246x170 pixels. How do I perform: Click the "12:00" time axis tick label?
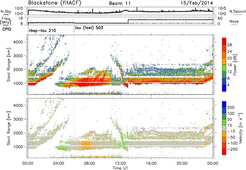point(120,164)
